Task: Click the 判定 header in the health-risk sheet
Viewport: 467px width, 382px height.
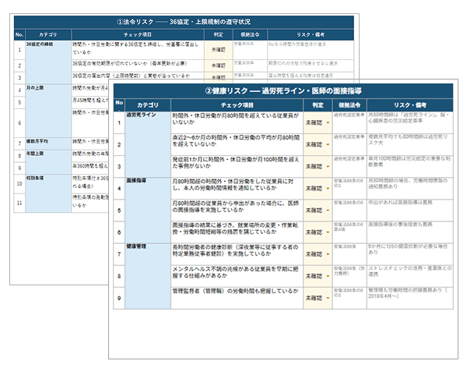Action: [x=318, y=105]
